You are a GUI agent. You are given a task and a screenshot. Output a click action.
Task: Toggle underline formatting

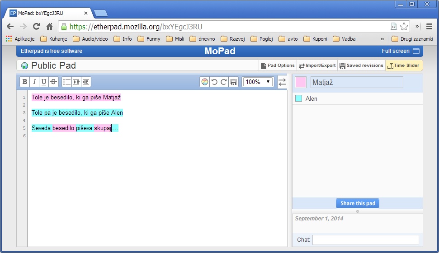tap(44, 82)
